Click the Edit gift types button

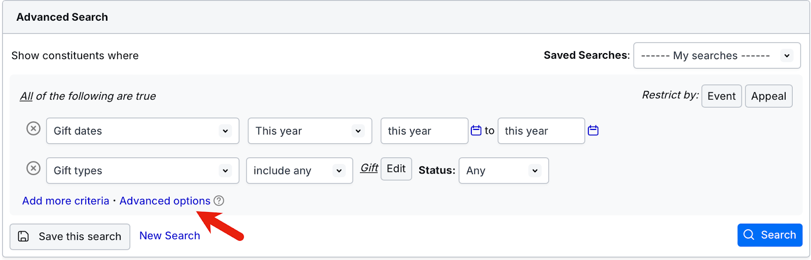coord(396,168)
